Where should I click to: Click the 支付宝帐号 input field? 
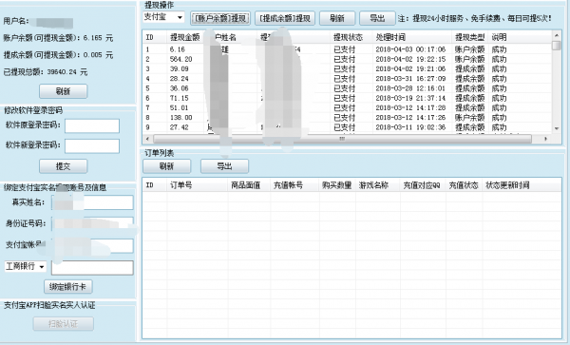point(92,246)
